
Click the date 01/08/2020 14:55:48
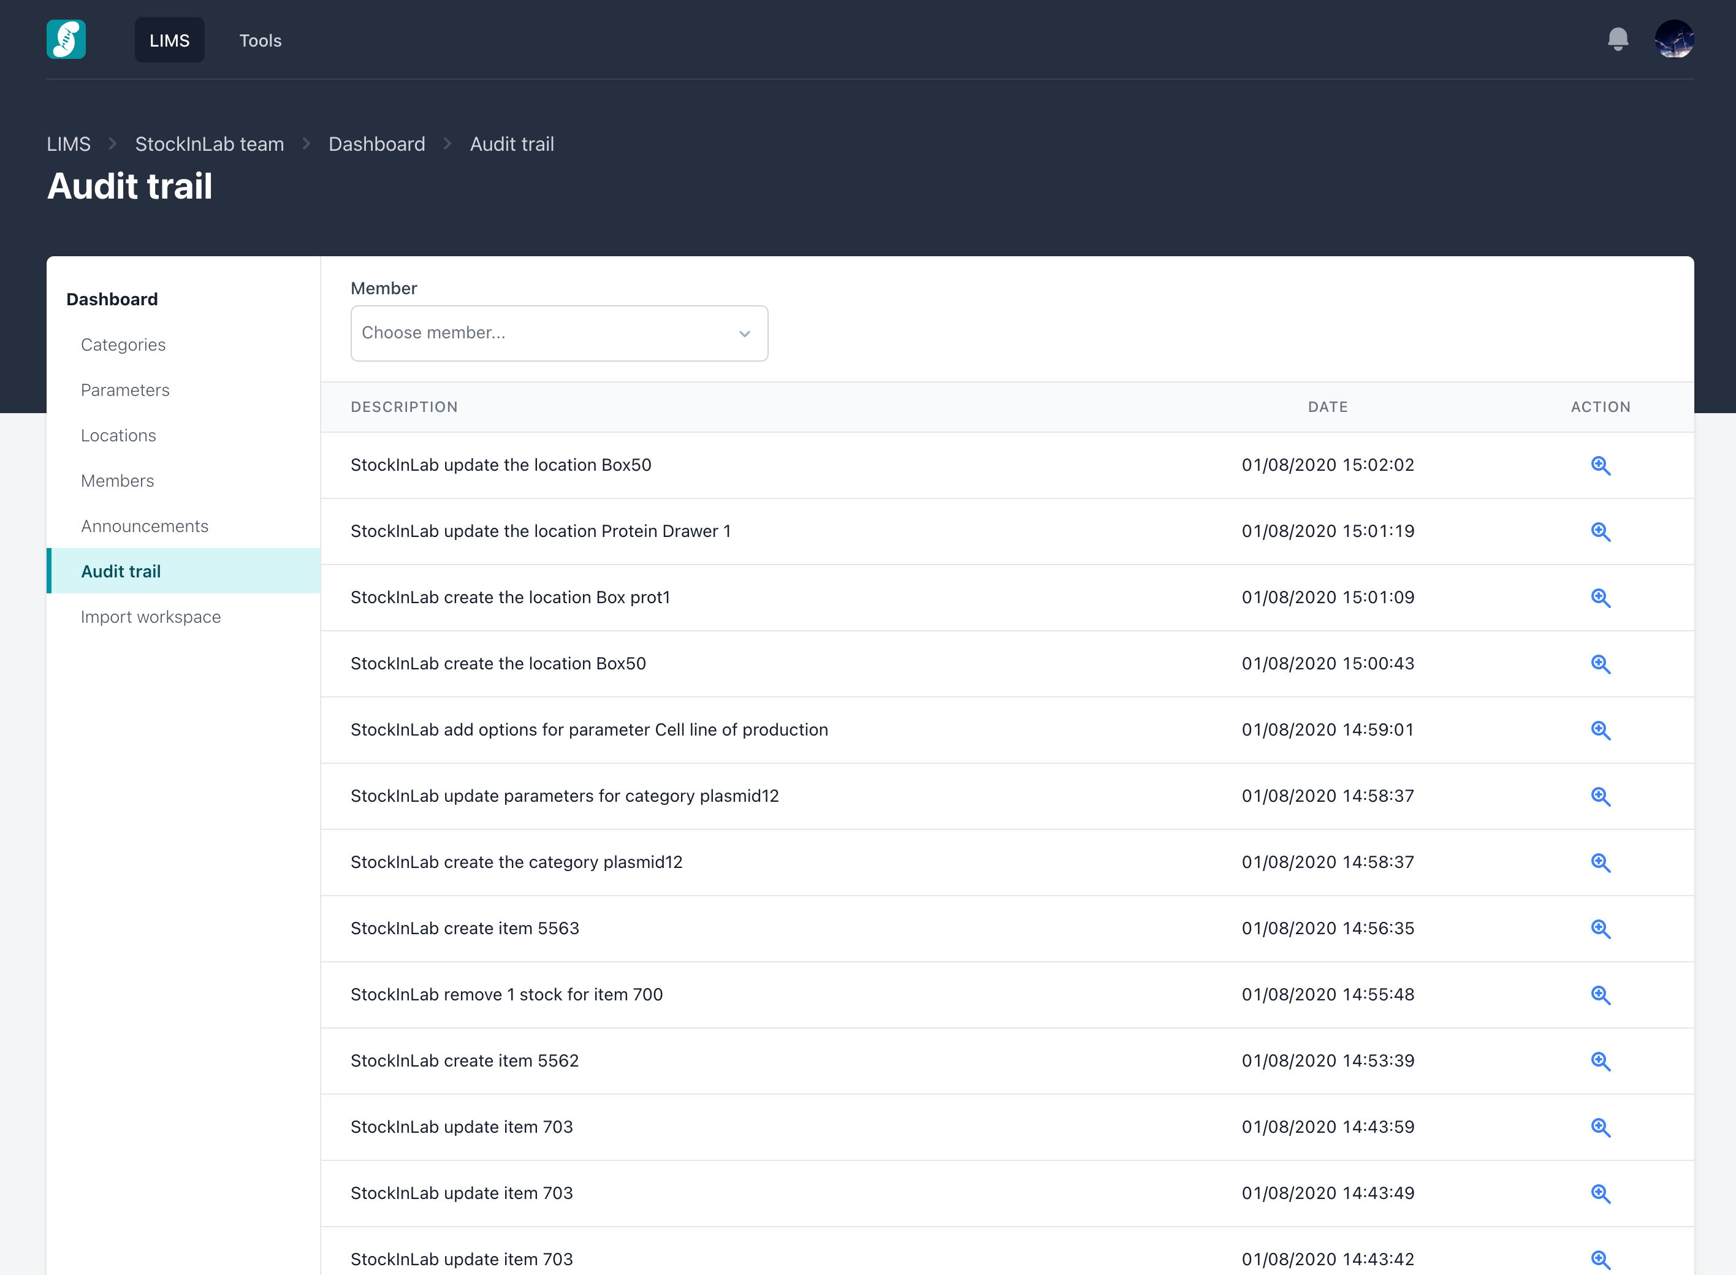[x=1328, y=995]
